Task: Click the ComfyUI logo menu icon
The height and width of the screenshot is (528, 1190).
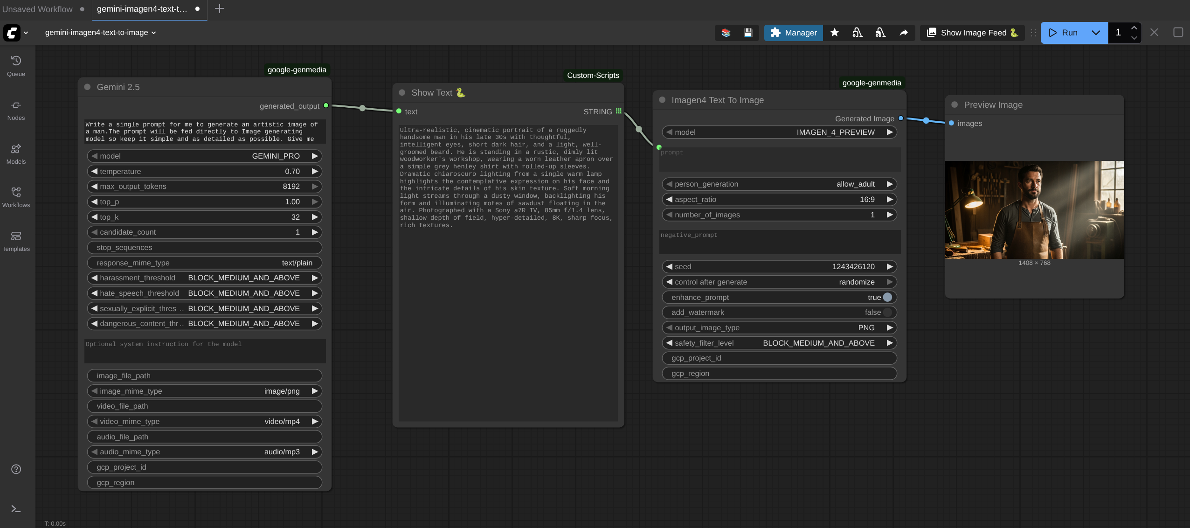Action: click(x=12, y=33)
